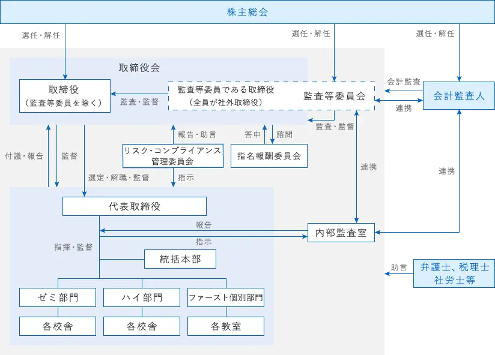
Task: Select the 弁護士、税理士 社労士等 box
Action: [x=454, y=273]
